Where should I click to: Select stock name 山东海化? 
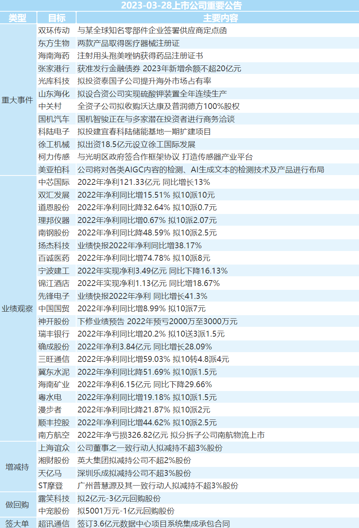(54, 94)
